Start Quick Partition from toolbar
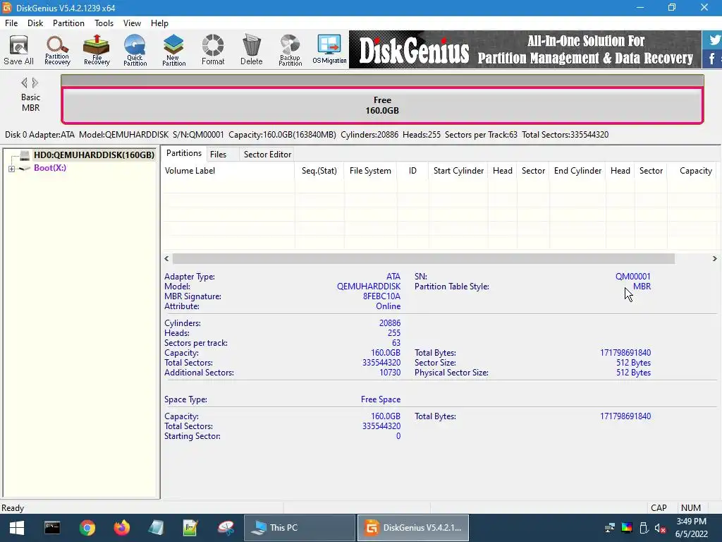Screen dimensions: 722x542 pos(135,50)
